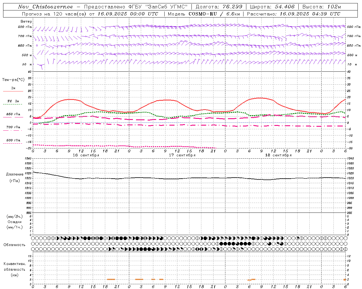Click the '1000' value on left pressure axis
362x289 pixels.
pos(27,198)
